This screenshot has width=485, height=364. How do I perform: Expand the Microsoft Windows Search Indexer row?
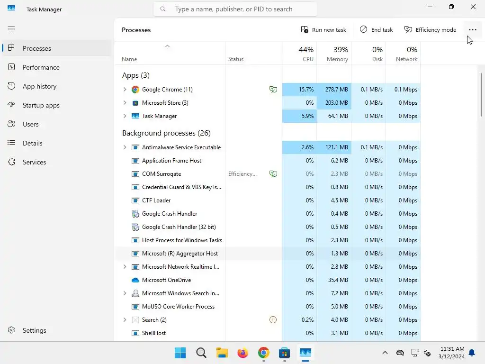[125, 293]
